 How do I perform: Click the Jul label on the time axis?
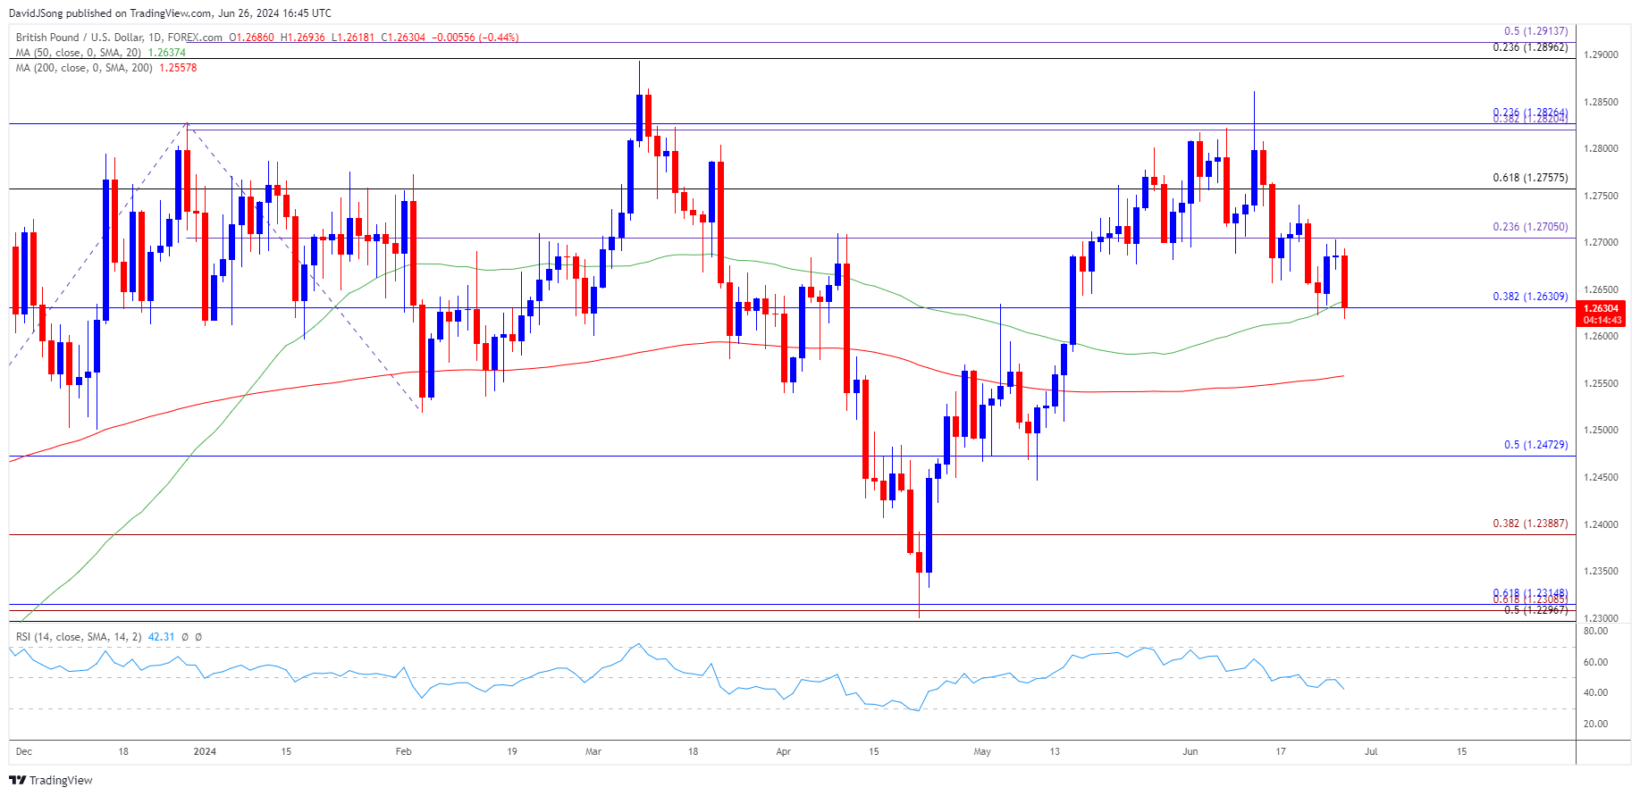click(1371, 752)
